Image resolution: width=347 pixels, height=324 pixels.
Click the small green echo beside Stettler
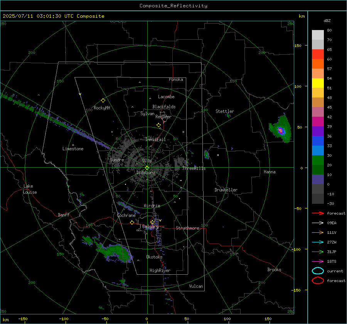pyautogui.click(x=228, y=115)
